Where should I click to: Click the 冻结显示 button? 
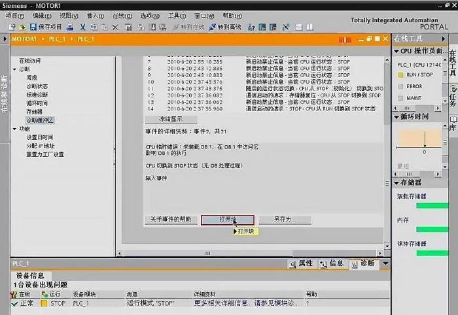[171, 119]
